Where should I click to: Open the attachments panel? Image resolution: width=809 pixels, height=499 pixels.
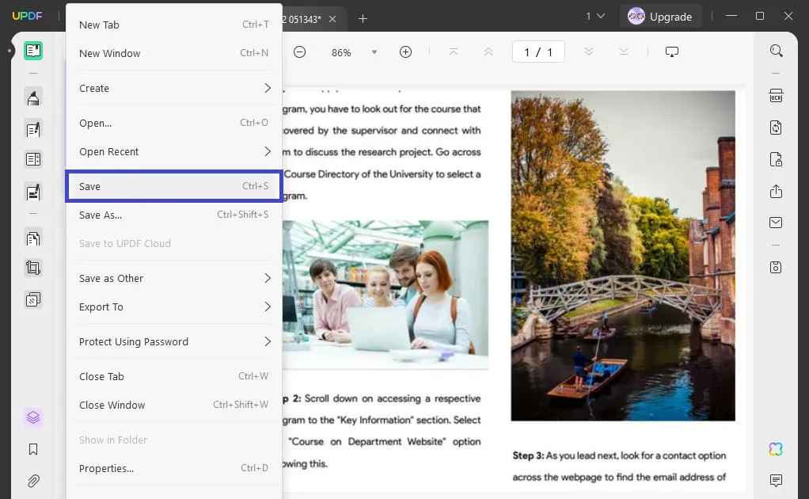click(x=33, y=481)
